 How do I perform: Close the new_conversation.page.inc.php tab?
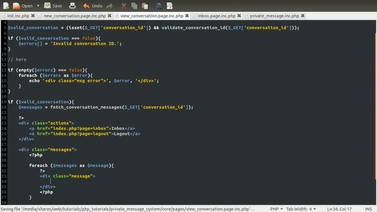110,16
